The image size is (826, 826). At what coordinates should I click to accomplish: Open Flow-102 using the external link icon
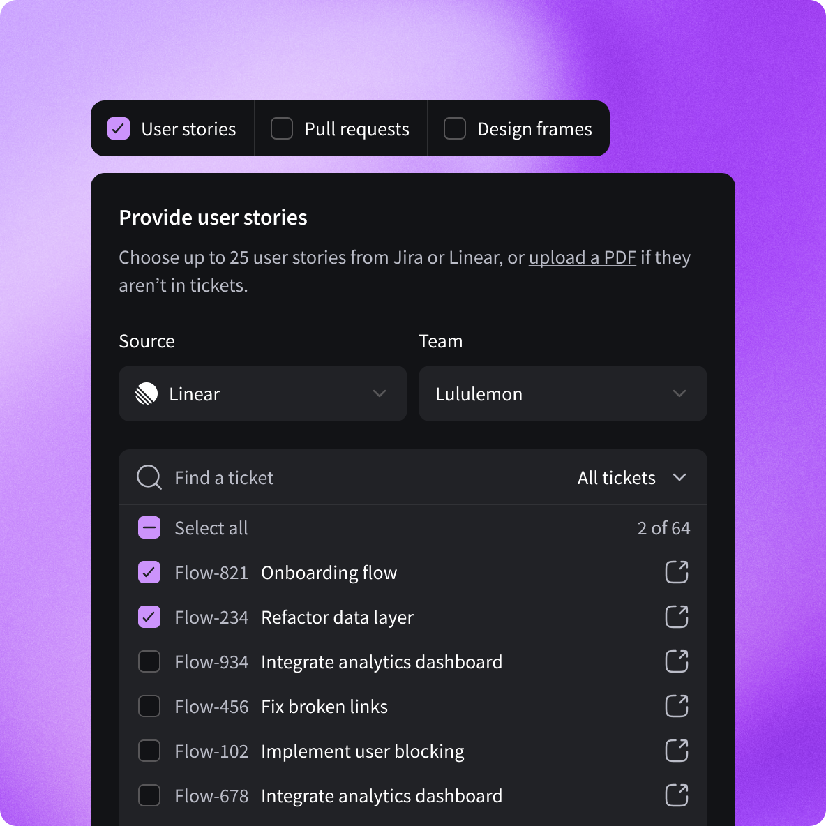click(x=676, y=751)
